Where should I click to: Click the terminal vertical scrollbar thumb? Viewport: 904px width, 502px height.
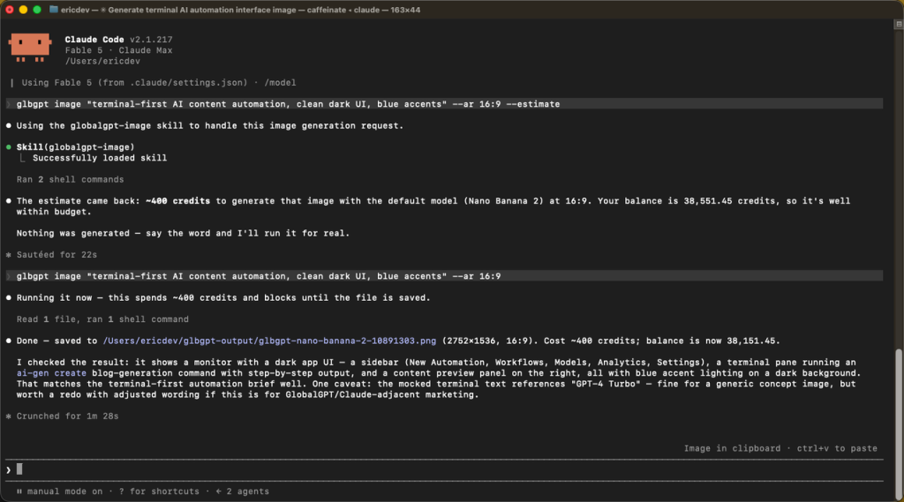click(x=899, y=423)
